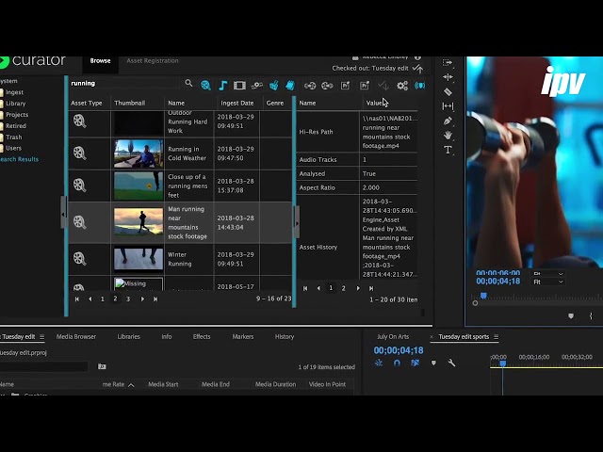Toggle the blue toolbox filter icon
The width and height of the screenshot is (603, 452).
[x=274, y=86]
